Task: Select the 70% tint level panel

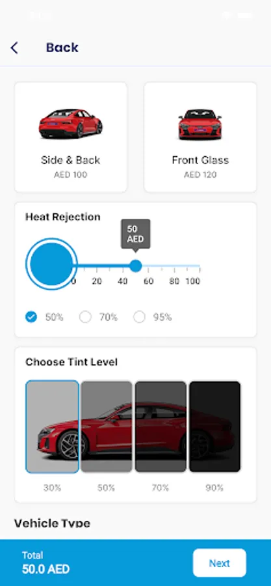Action: pos(161,426)
